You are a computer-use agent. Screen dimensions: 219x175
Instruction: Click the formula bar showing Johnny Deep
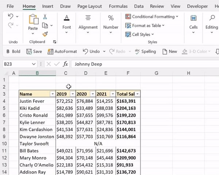[x=145, y=64]
